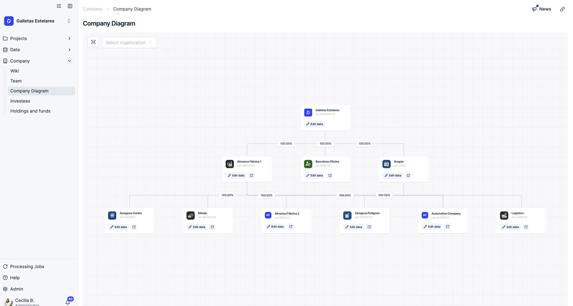Edit data for Zaragoza Polígono
Viewport: 573px width, 306px height.
(x=354, y=227)
